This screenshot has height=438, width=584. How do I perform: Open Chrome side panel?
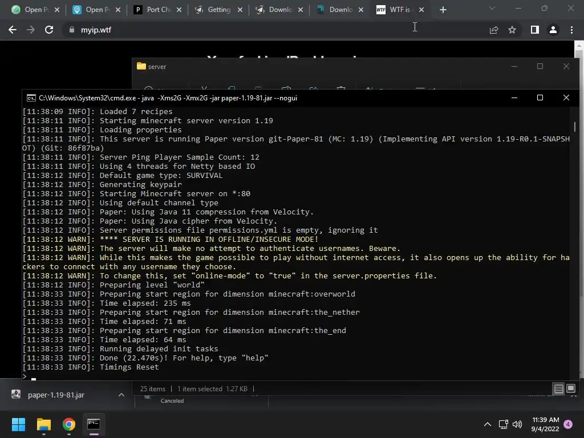[535, 30]
